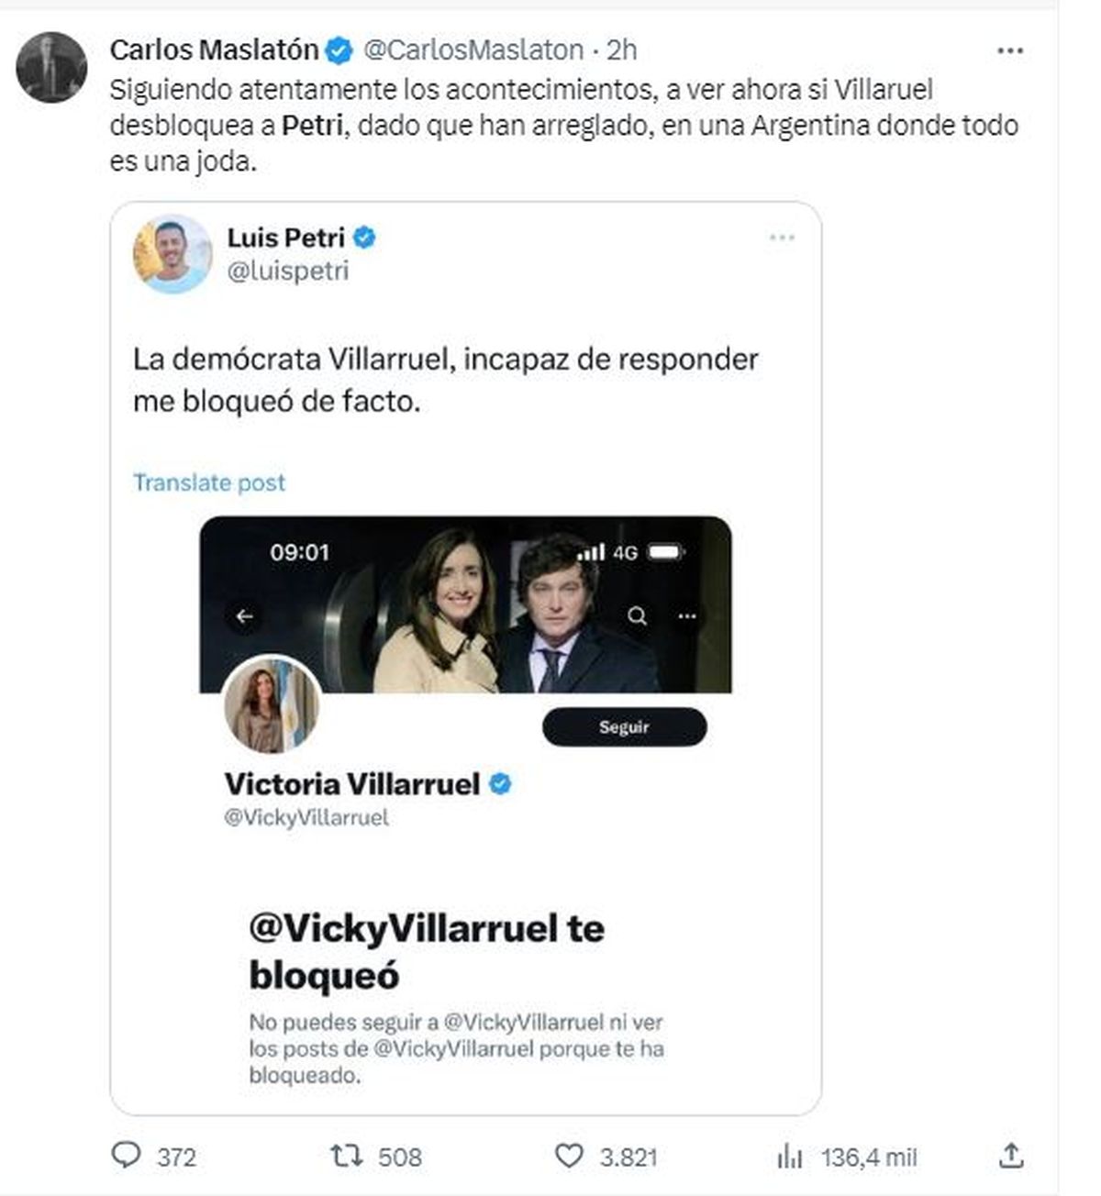The image size is (1101, 1196).
Task: Click the share upload icon
Action: pyautogui.click(x=1010, y=1156)
